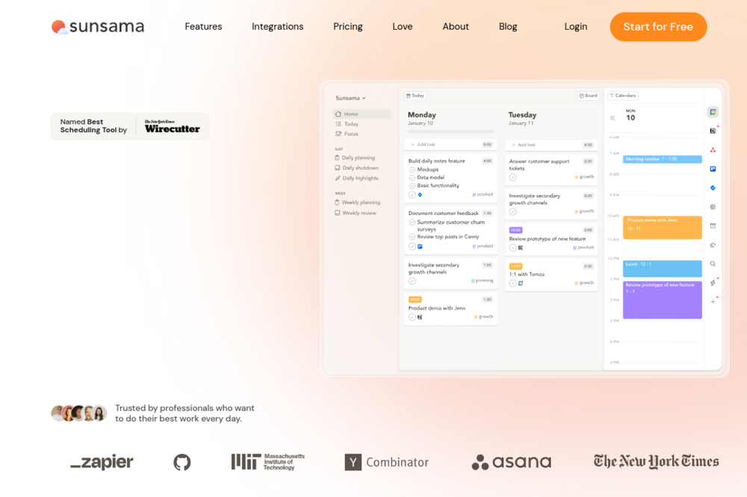Click the search magnifier icon in right sidebar
The image size is (747, 497).
[x=713, y=263]
